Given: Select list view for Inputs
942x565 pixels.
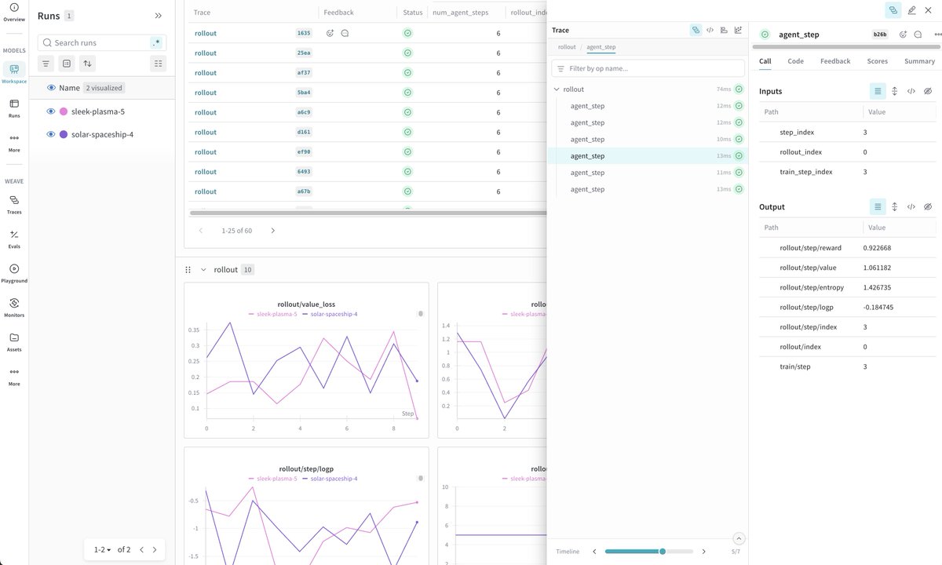Looking at the screenshot, I should pyautogui.click(x=878, y=91).
